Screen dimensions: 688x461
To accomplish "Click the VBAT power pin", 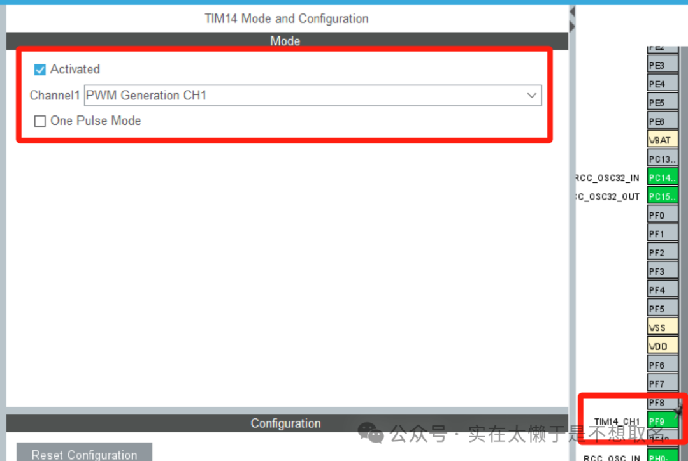I will (662, 140).
